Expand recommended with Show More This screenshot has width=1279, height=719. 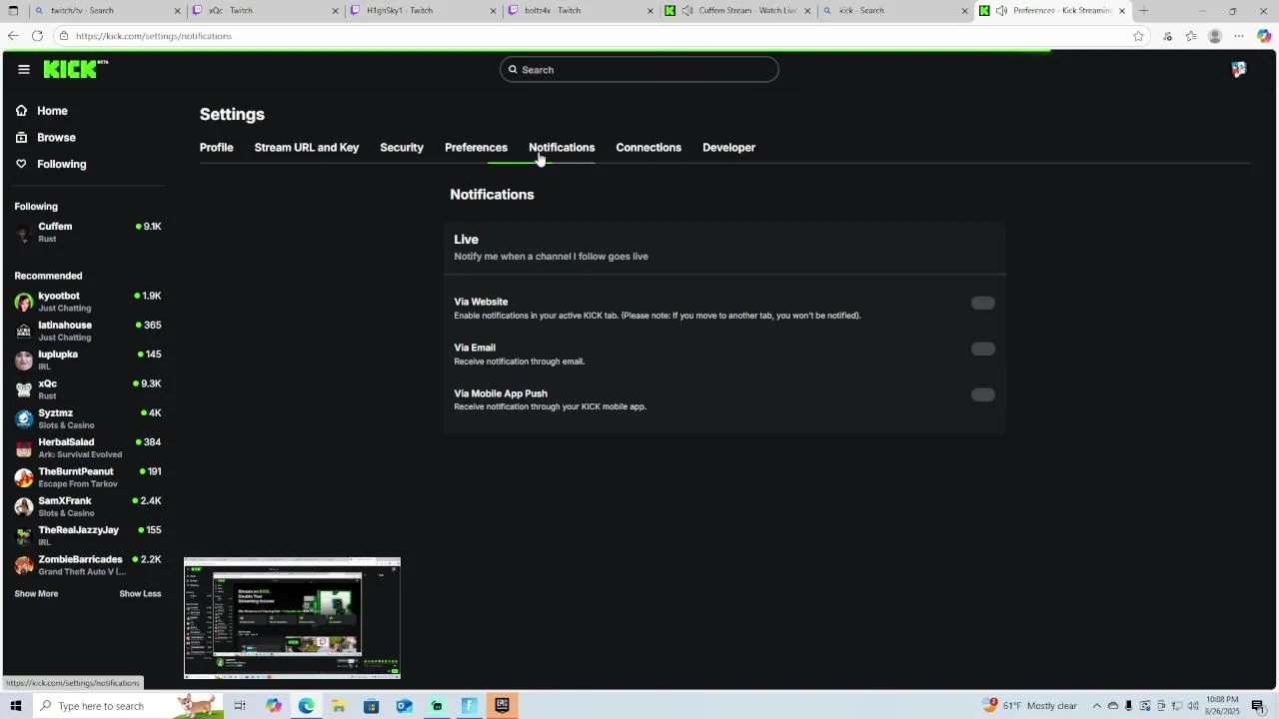(36, 594)
